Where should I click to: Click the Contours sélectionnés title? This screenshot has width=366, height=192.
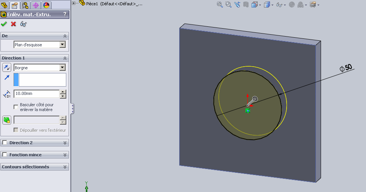pyautogui.click(x=26, y=167)
